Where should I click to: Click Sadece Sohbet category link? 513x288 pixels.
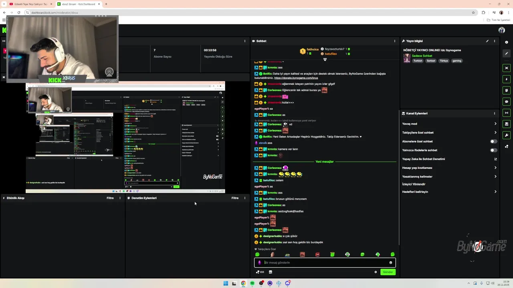[x=422, y=56]
